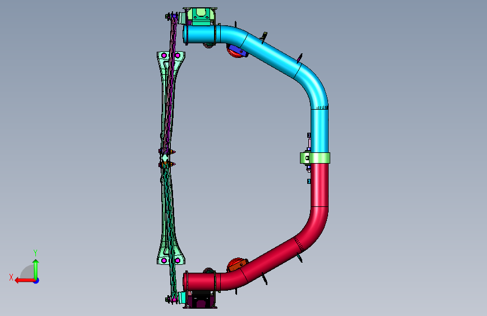Click the gray plane quadrant of the axis triad
487x316 pixels.
pos(28,272)
